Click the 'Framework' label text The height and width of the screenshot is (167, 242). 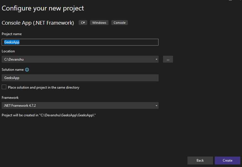point(10,98)
